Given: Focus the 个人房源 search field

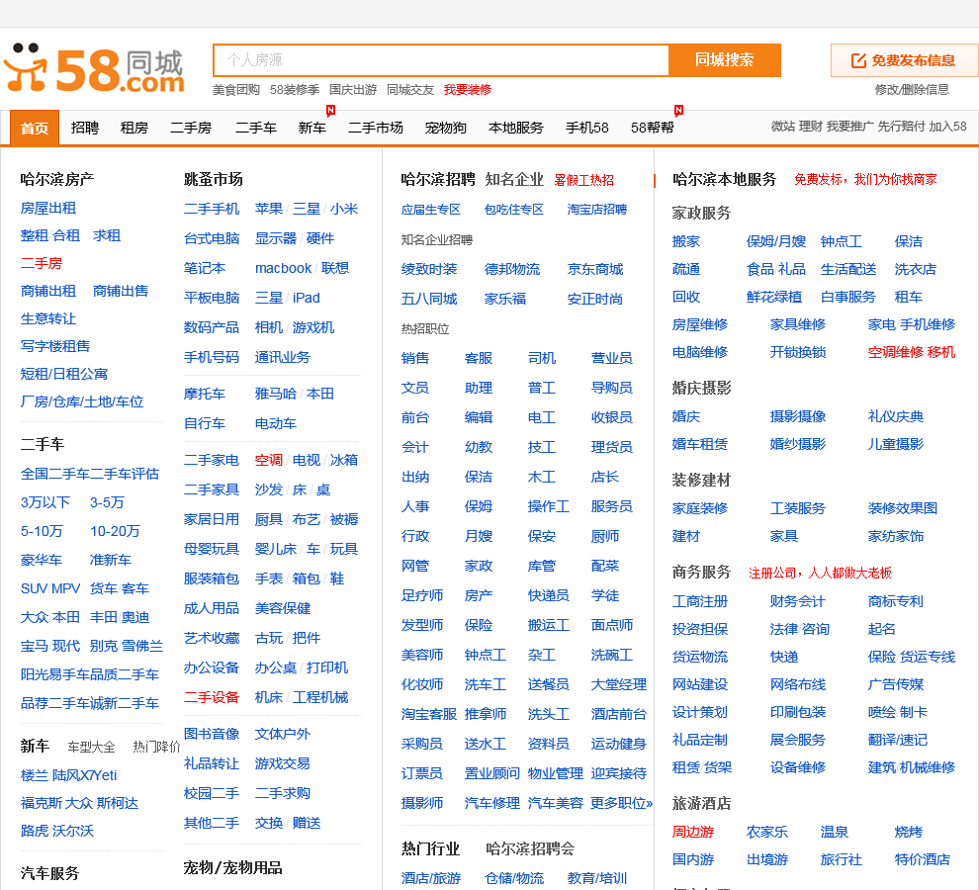Looking at the screenshot, I should tap(441, 60).
